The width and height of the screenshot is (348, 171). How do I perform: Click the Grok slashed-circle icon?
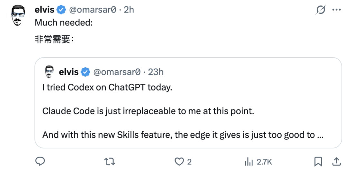321,10
